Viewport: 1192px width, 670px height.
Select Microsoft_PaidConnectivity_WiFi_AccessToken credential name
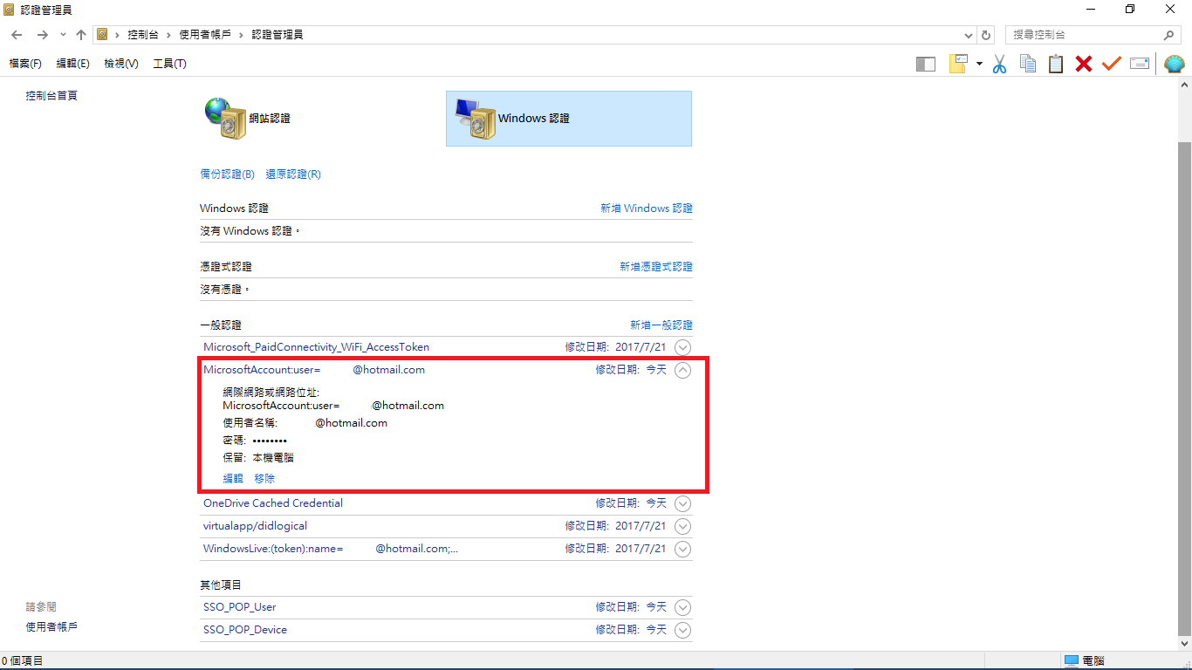pos(316,347)
